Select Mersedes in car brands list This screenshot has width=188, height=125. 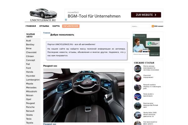pyautogui.click(x=31, y=87)
